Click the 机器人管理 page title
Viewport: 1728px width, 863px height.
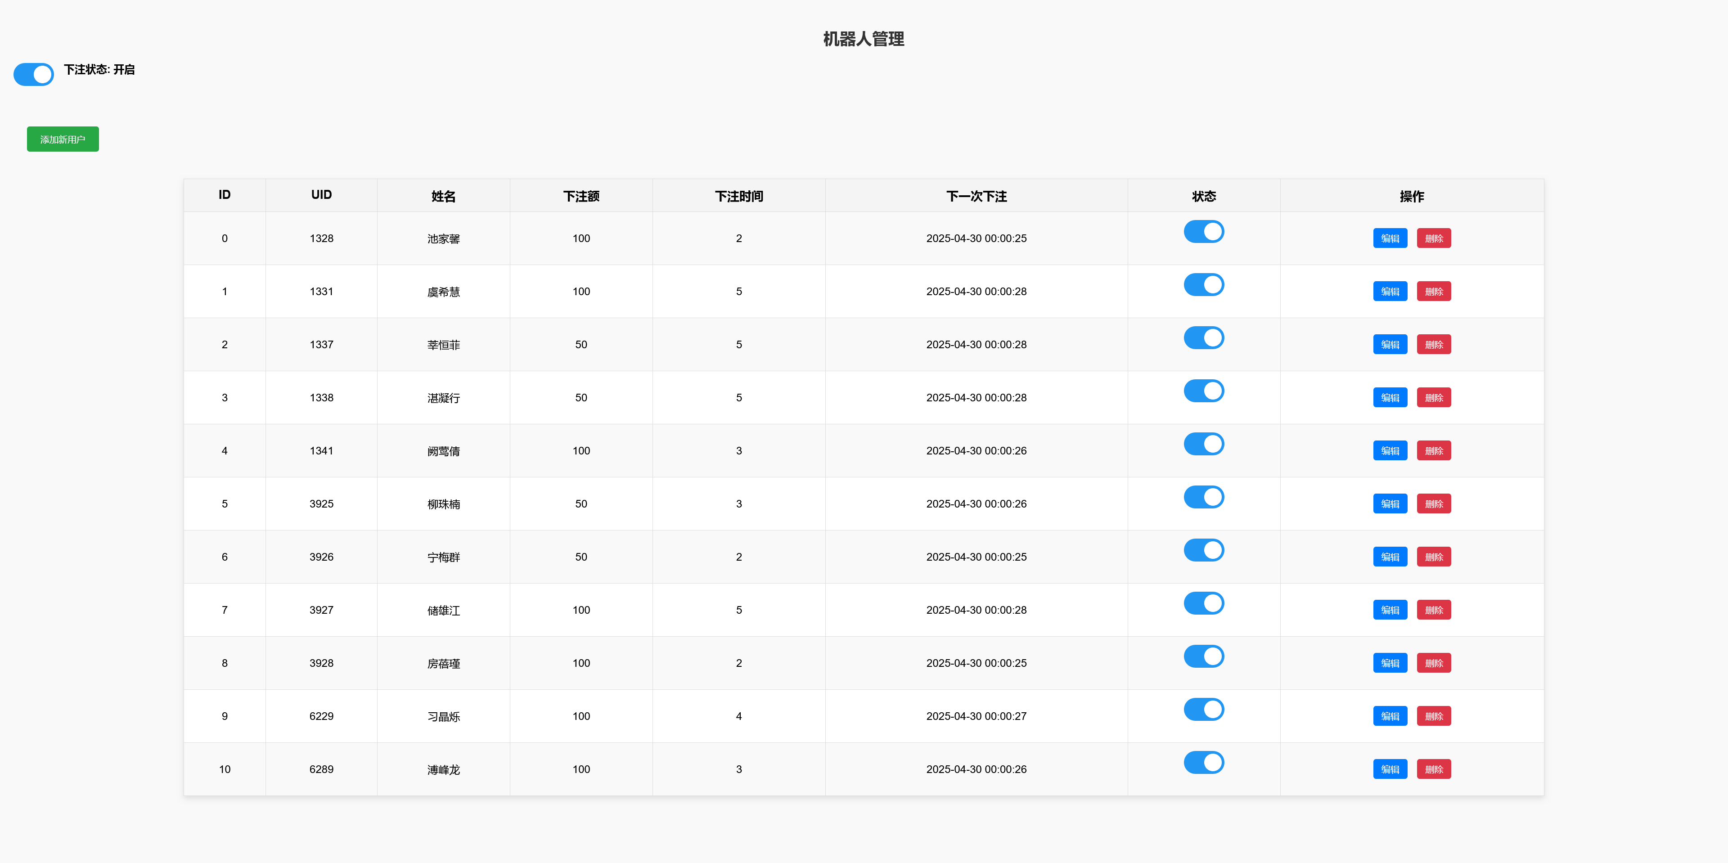pyautogui.click(x=864, y=39)
